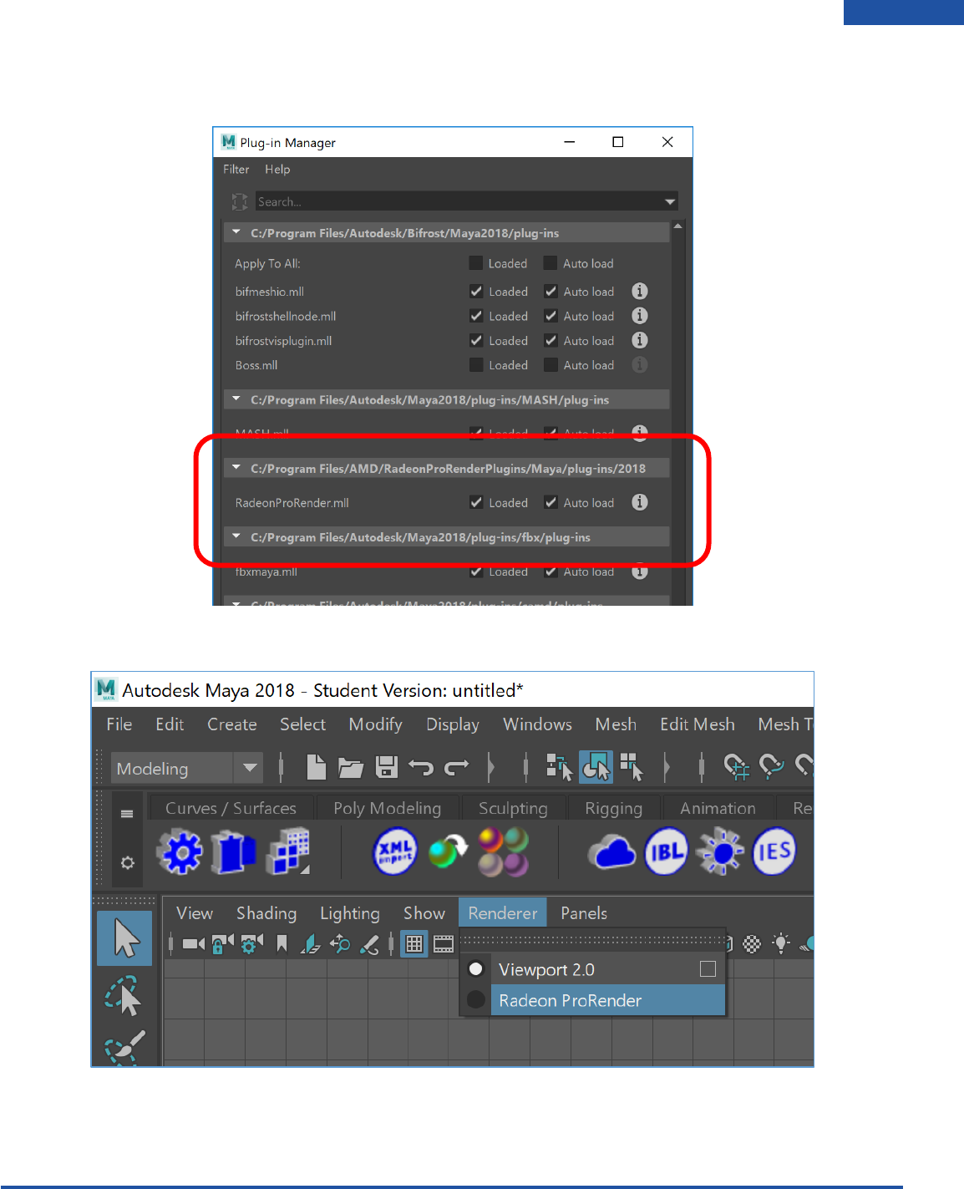Image resolution: width=964 pixels, height=1189 pixels.
Task: Click the viewport Grease pencil icon
Action: (x=369, y=944)
